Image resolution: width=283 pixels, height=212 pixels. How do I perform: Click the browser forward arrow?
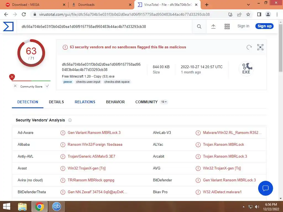tap(15, 14)
